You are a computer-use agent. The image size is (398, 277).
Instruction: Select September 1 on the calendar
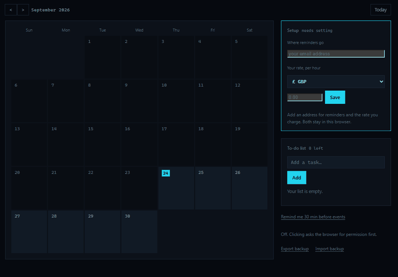[102, 57]
